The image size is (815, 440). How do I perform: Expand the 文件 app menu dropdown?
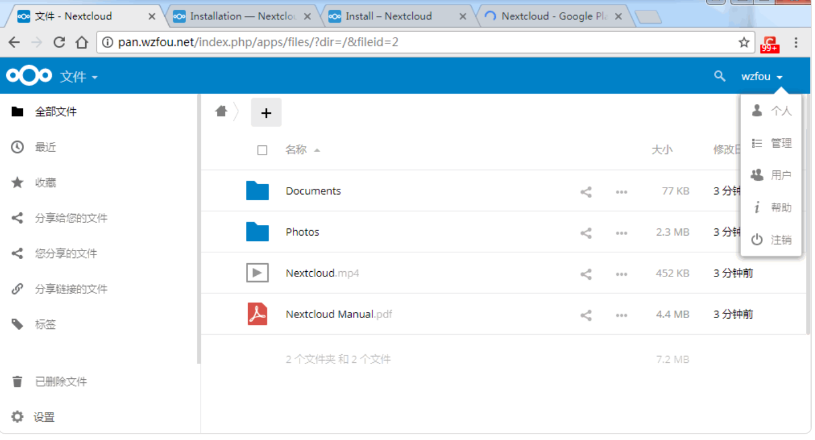[x=79, y=77]
